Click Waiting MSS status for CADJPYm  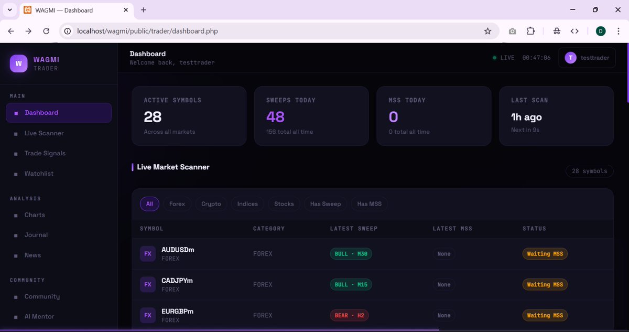[x=545, y=284]
